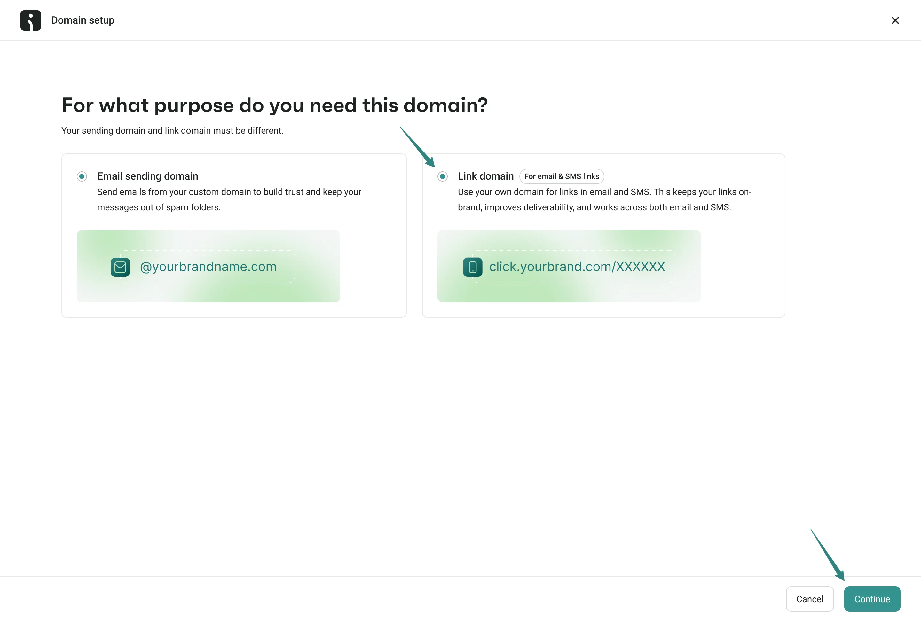Click the Link domain description text
The height and width of the screenshot is (622, 921).
click(x=604, y=200)
